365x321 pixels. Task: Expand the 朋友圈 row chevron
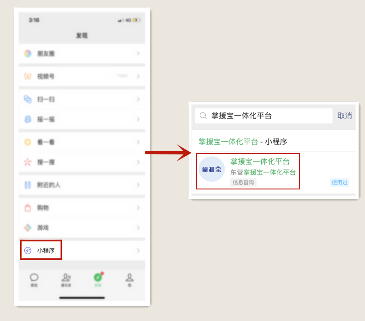138,53
